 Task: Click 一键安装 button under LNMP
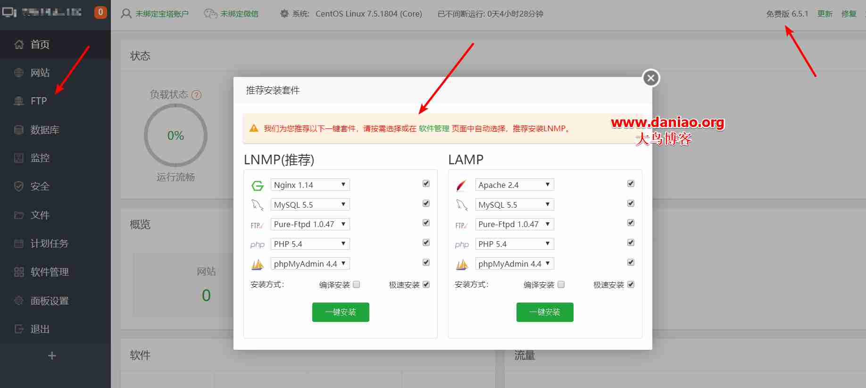pyautogui.click(x=341, y=312)
